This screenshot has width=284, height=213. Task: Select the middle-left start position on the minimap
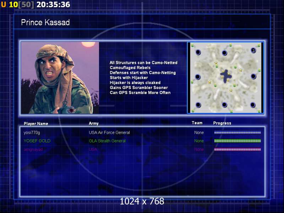coord(198,77)
